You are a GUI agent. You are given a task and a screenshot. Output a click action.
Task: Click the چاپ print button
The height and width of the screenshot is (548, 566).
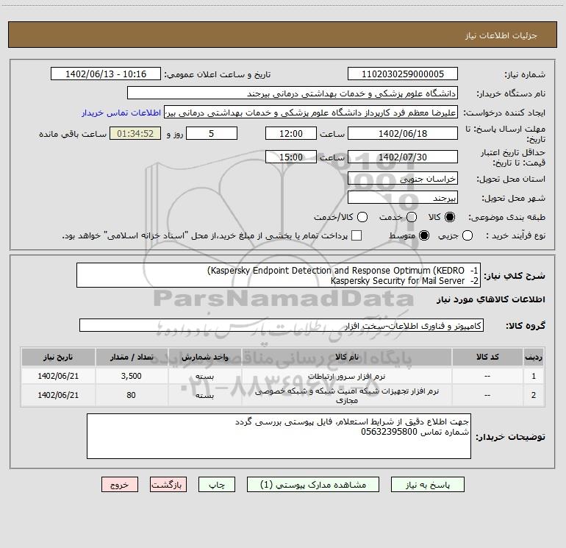pyautogui.click(x=217, y=485)
